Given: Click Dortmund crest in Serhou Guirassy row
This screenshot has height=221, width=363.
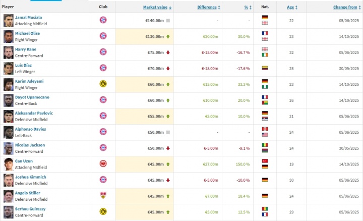Looking at the screenshot, I should [x=103, y=212].
